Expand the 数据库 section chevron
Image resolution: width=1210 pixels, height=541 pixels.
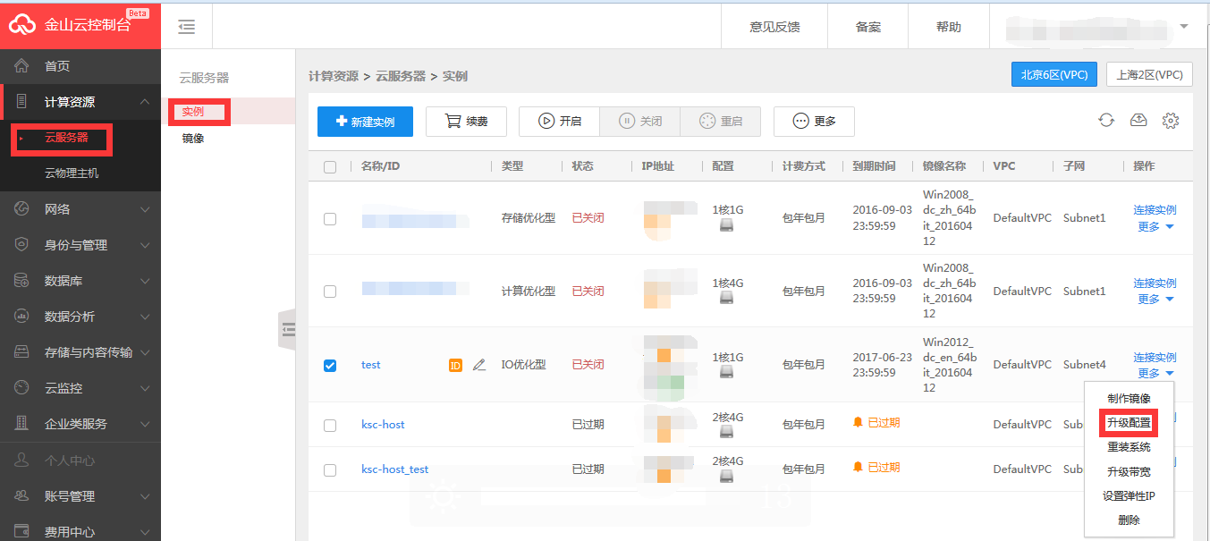tap(145, 281)
